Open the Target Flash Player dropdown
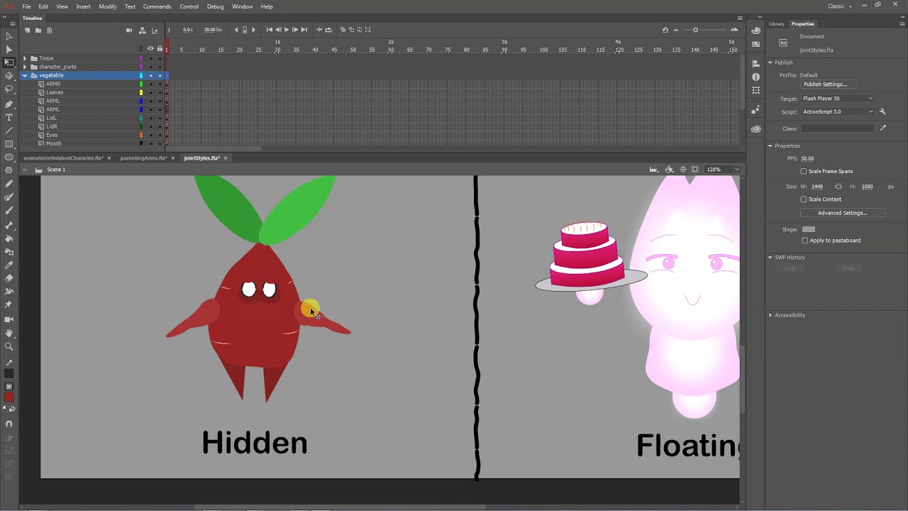Image resolution: width=908 pixels, height=511 pixels. pyautogui.click(x=837, y=99)
